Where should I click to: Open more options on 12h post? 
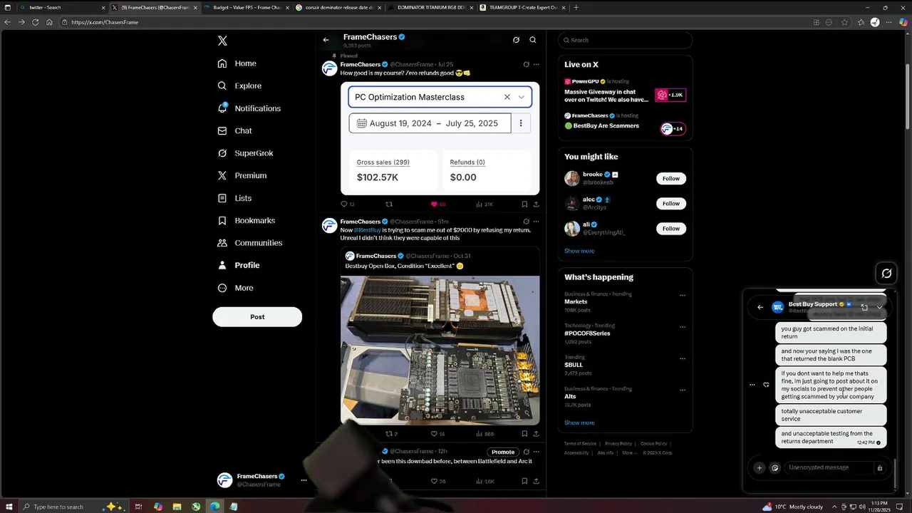pyautogui.click(x=536, y=452)
